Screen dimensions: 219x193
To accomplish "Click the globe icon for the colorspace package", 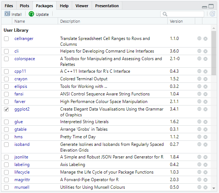I will coord(199,59).
